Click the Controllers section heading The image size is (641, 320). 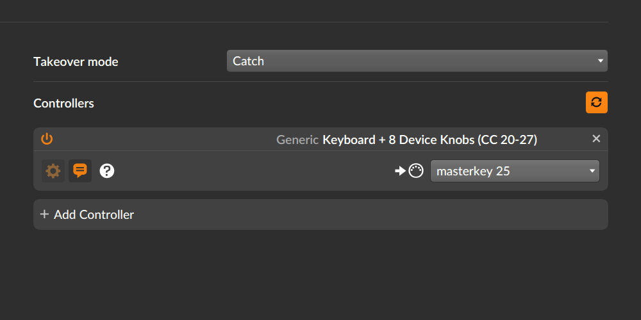click(x=63, y=103)
